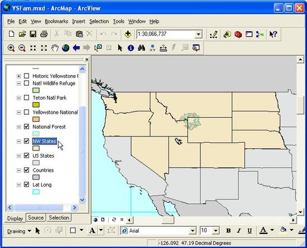Select the Measure ruler tool

163,48
